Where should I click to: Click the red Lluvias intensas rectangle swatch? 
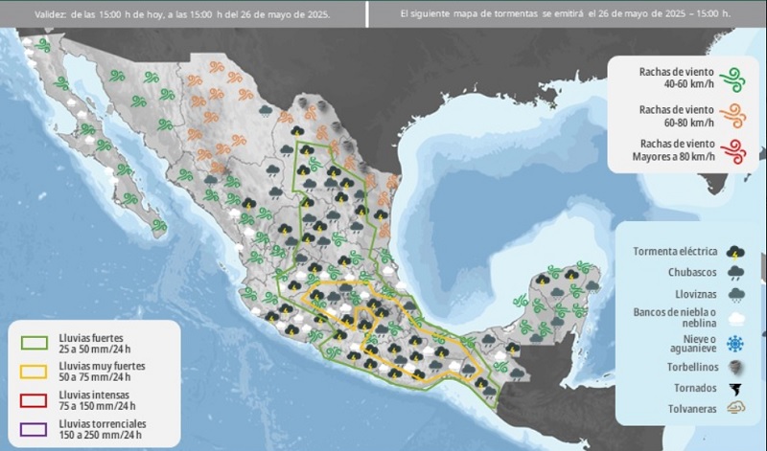34,400
